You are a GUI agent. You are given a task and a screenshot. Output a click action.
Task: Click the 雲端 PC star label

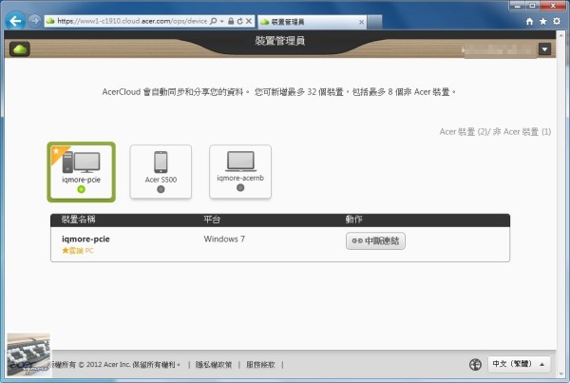pos(78,251)
